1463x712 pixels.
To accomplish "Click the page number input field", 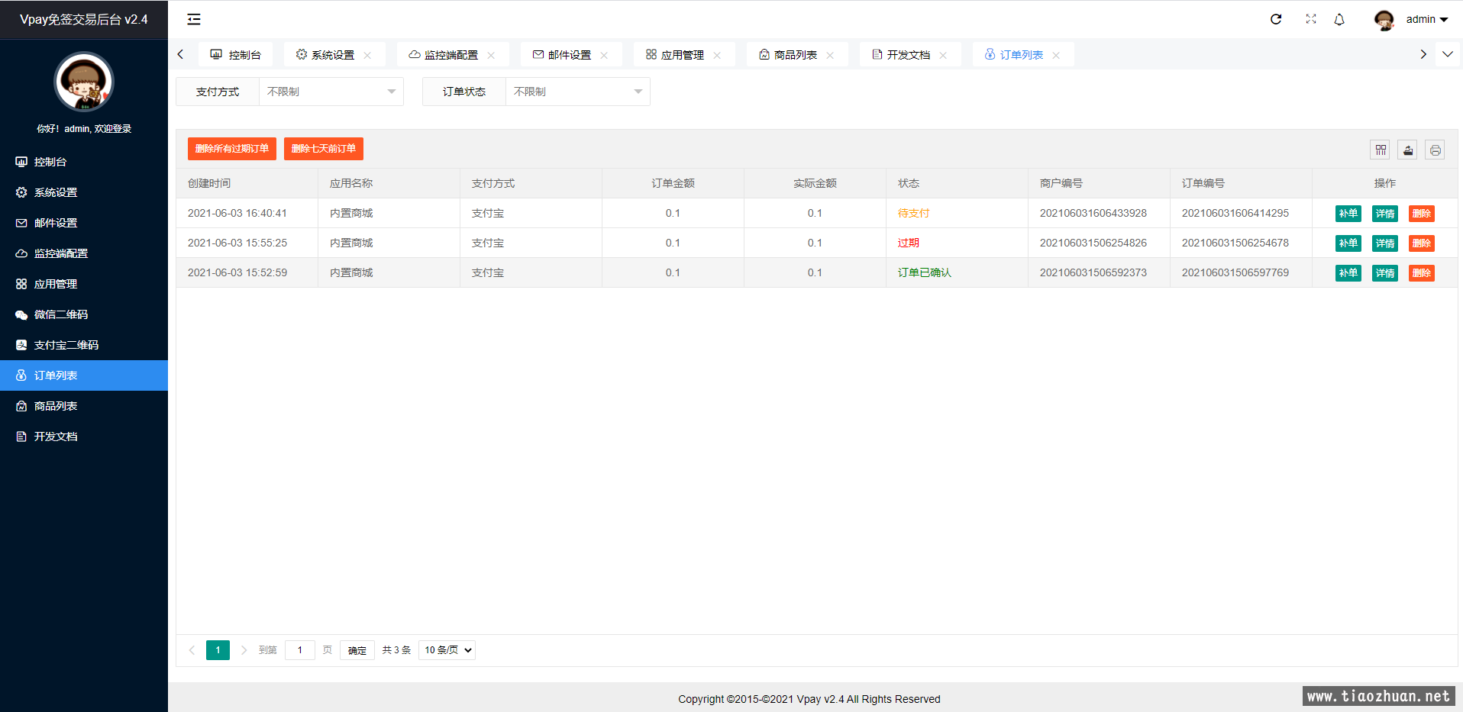I will tap(300, 650).
